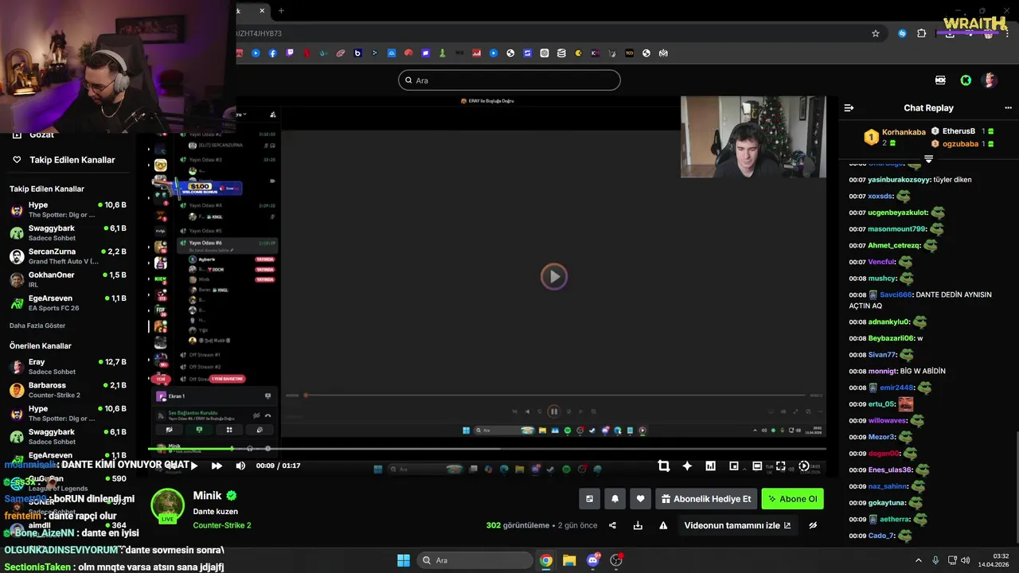The height and width of the screenshot is (573, 1019).
Task: Open Barbaross channel in recommended list
Action: click(x=68, y=390)
